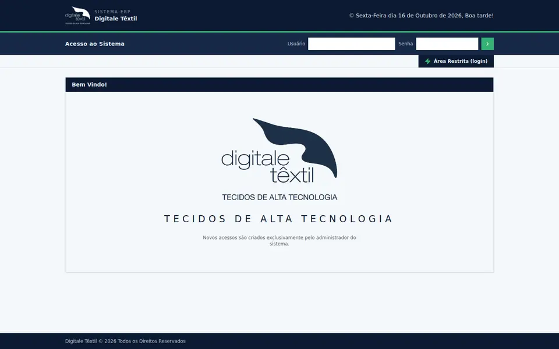Click the Senha field label

point(406,44)
